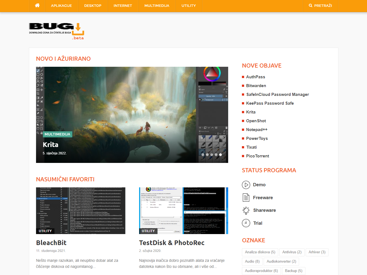Filter by Shareware status
This screenshot has width=367, height=275.
tap(264, 210)
